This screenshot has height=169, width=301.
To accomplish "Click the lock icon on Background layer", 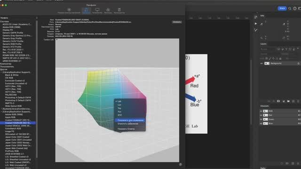I will click(298, 63).
